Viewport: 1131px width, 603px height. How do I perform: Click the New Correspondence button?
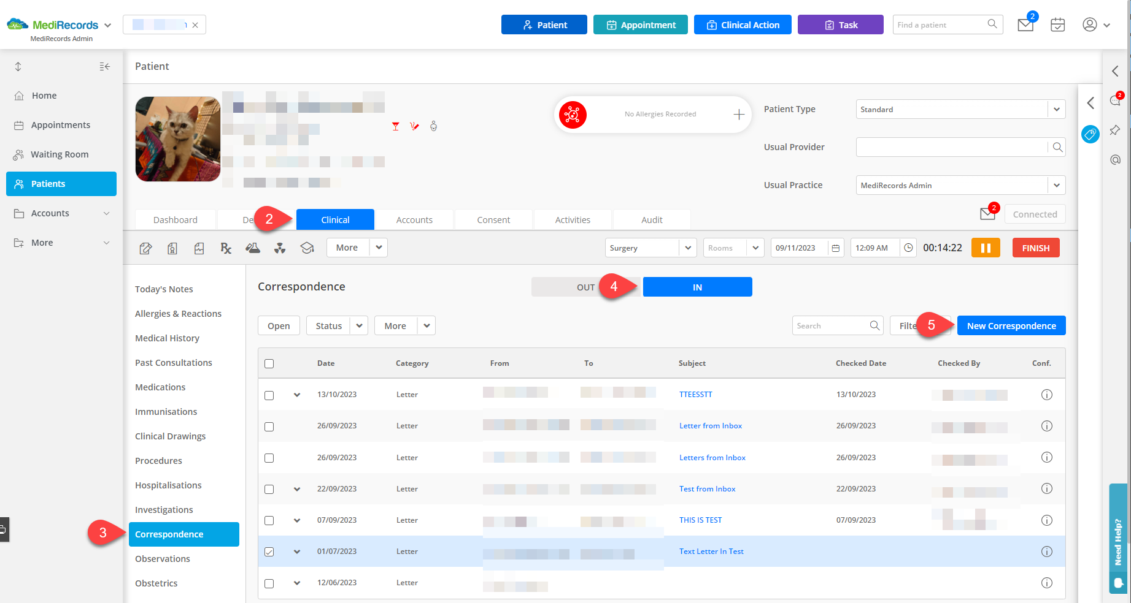[1011, 325]
